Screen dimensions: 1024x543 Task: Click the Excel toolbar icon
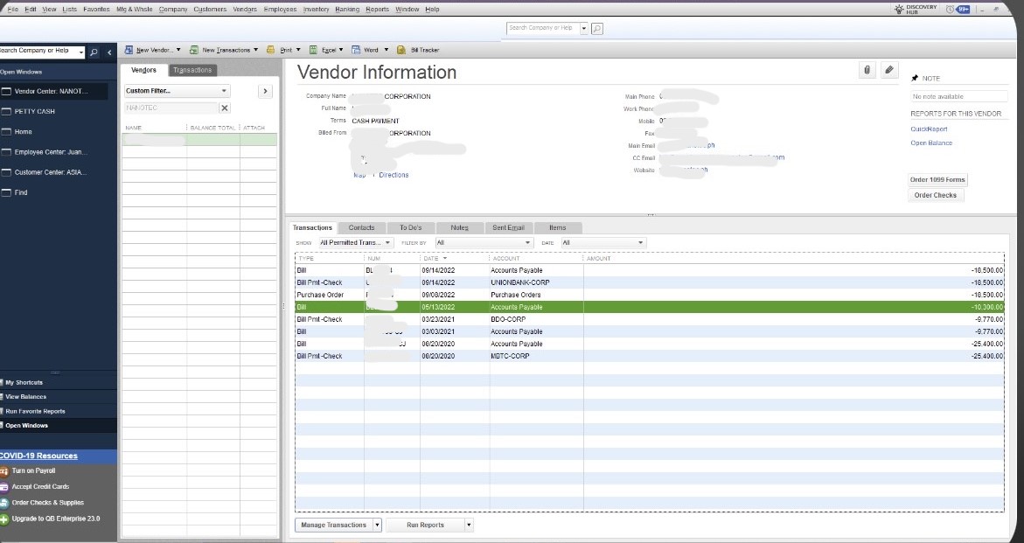(x=313, y=50)
